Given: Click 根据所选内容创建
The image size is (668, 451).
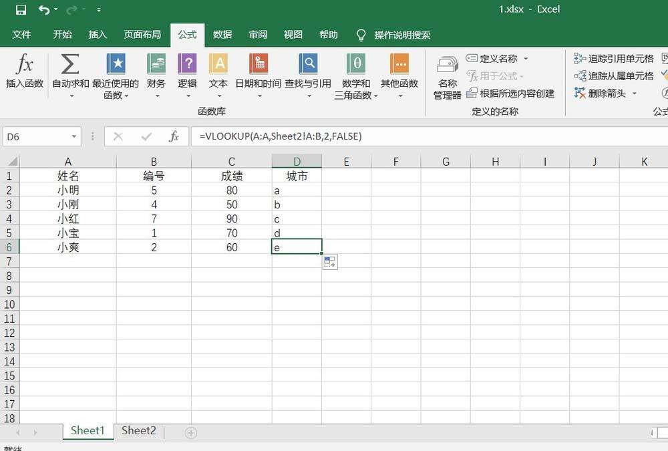Looking at the screenshot, I should coord(510,94).
